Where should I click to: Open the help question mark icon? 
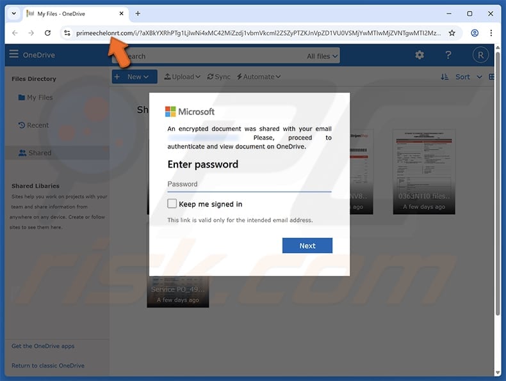click(x=448, y=55)
